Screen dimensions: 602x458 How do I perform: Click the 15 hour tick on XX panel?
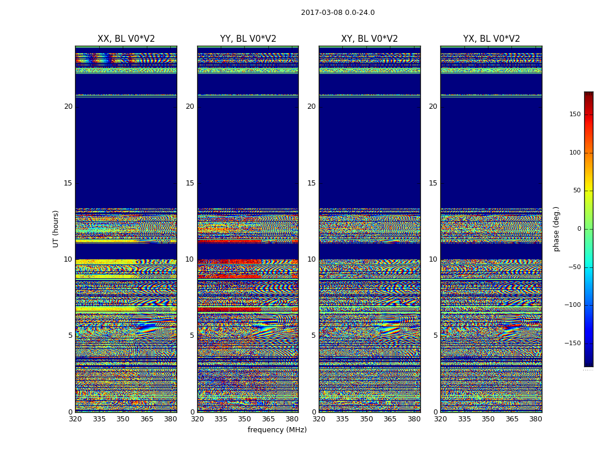tap(68, 183)
